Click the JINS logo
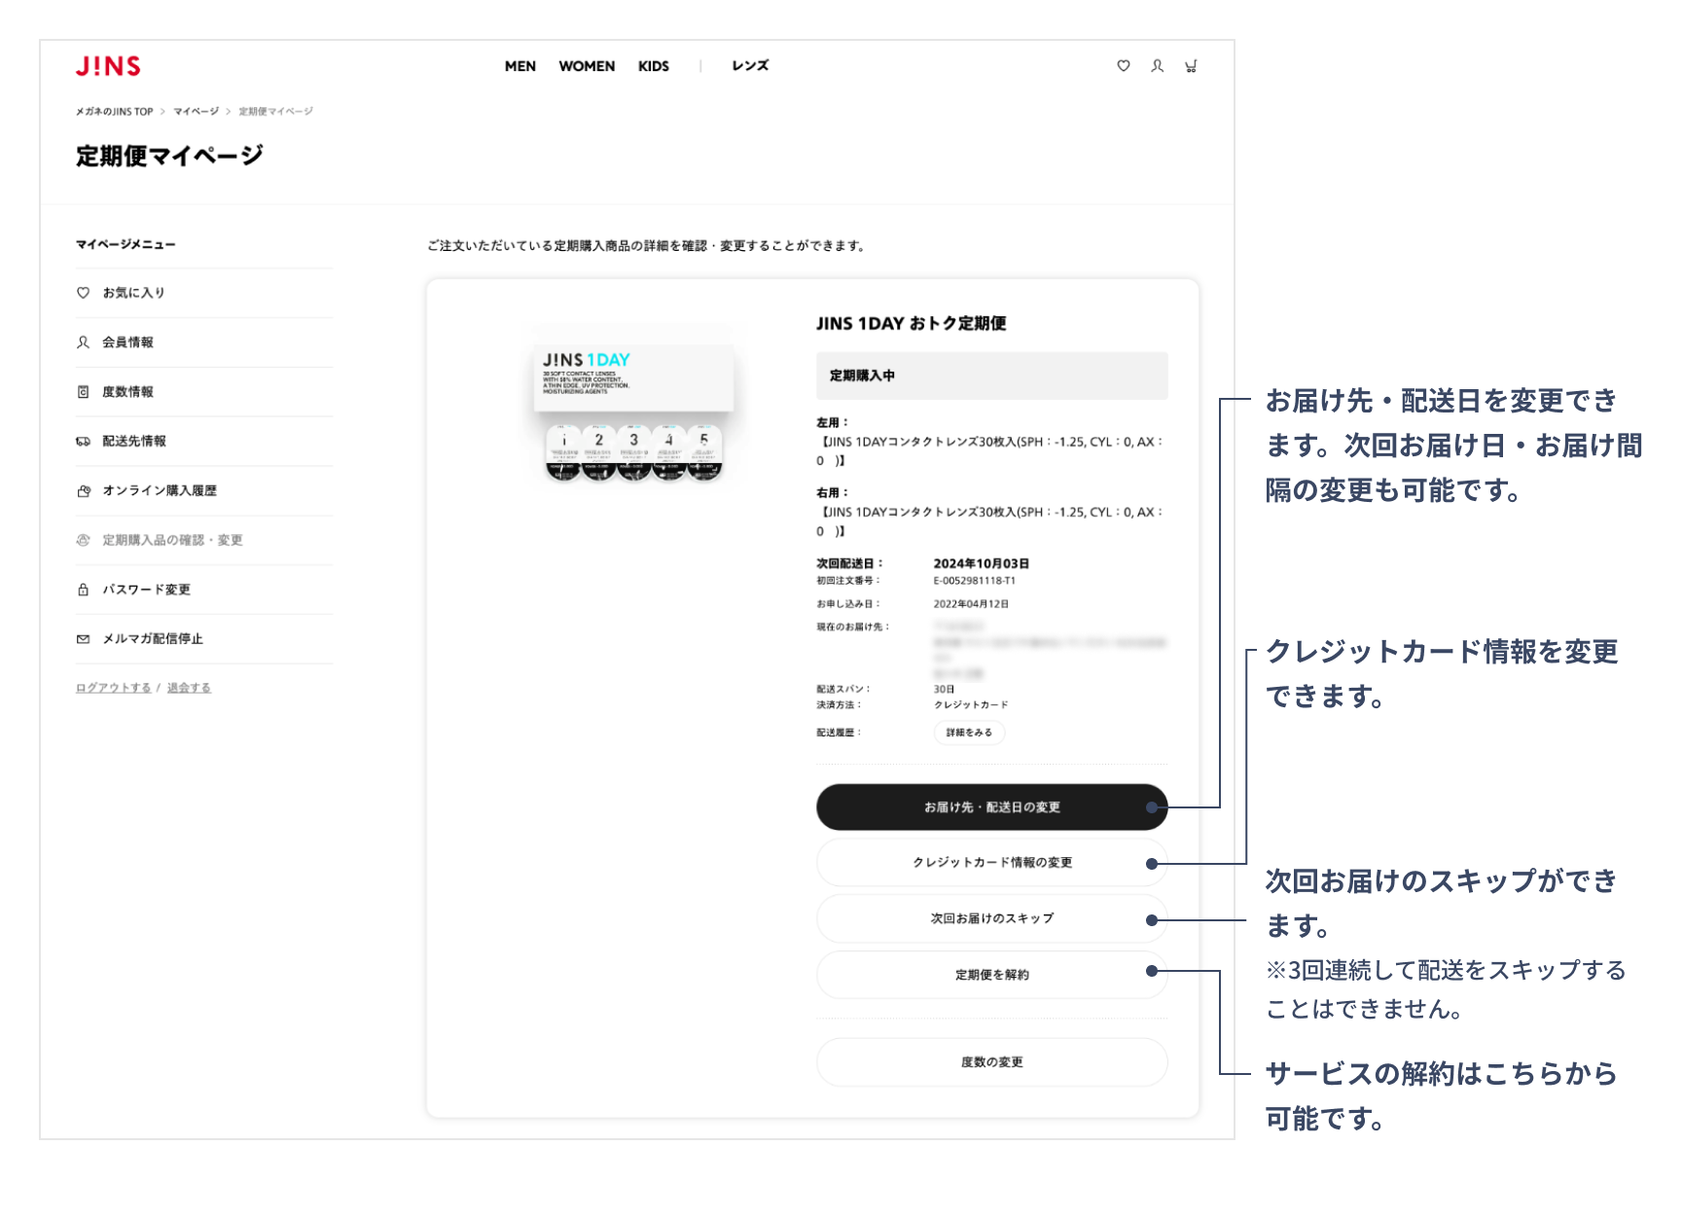The width and height of the screenshot is (1683, 1218). tap(108, 66)
